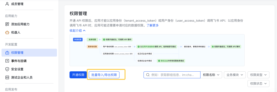Click the 免审权限 label in the diagram
This screenshot has width=277, height=92.
click(92, 40)
